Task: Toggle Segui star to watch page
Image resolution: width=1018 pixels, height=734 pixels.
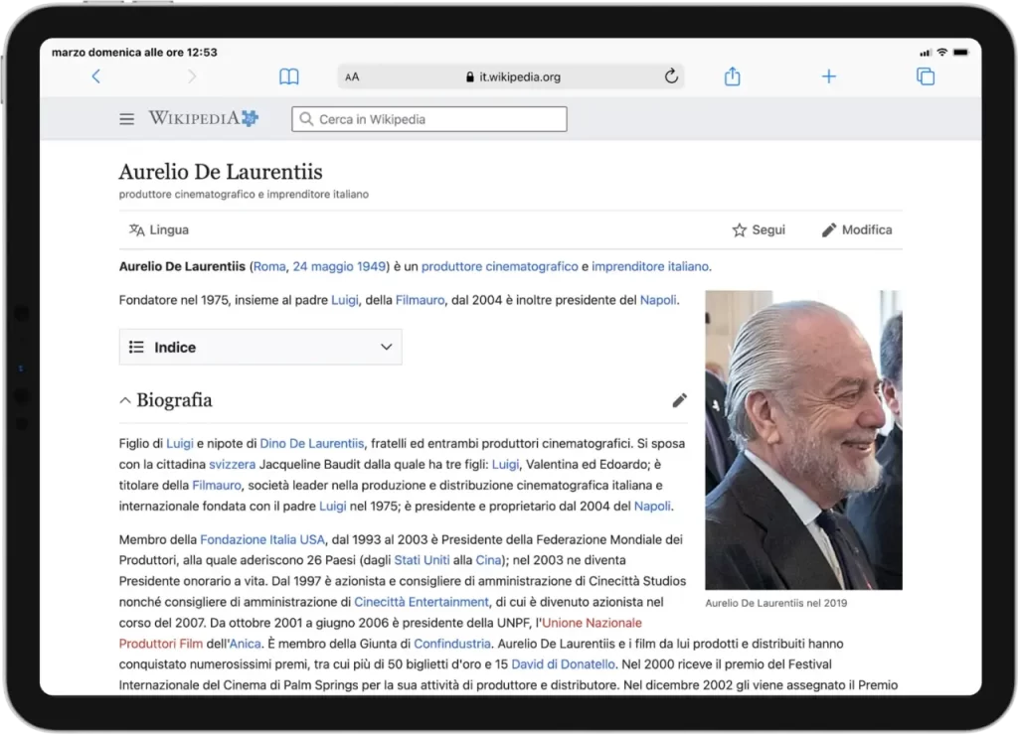Action: (x=759, y=229)
